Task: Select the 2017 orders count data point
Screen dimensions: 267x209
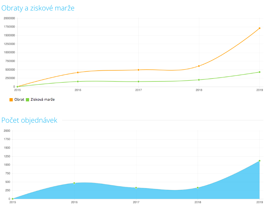Action: click(x=136, y=188)
